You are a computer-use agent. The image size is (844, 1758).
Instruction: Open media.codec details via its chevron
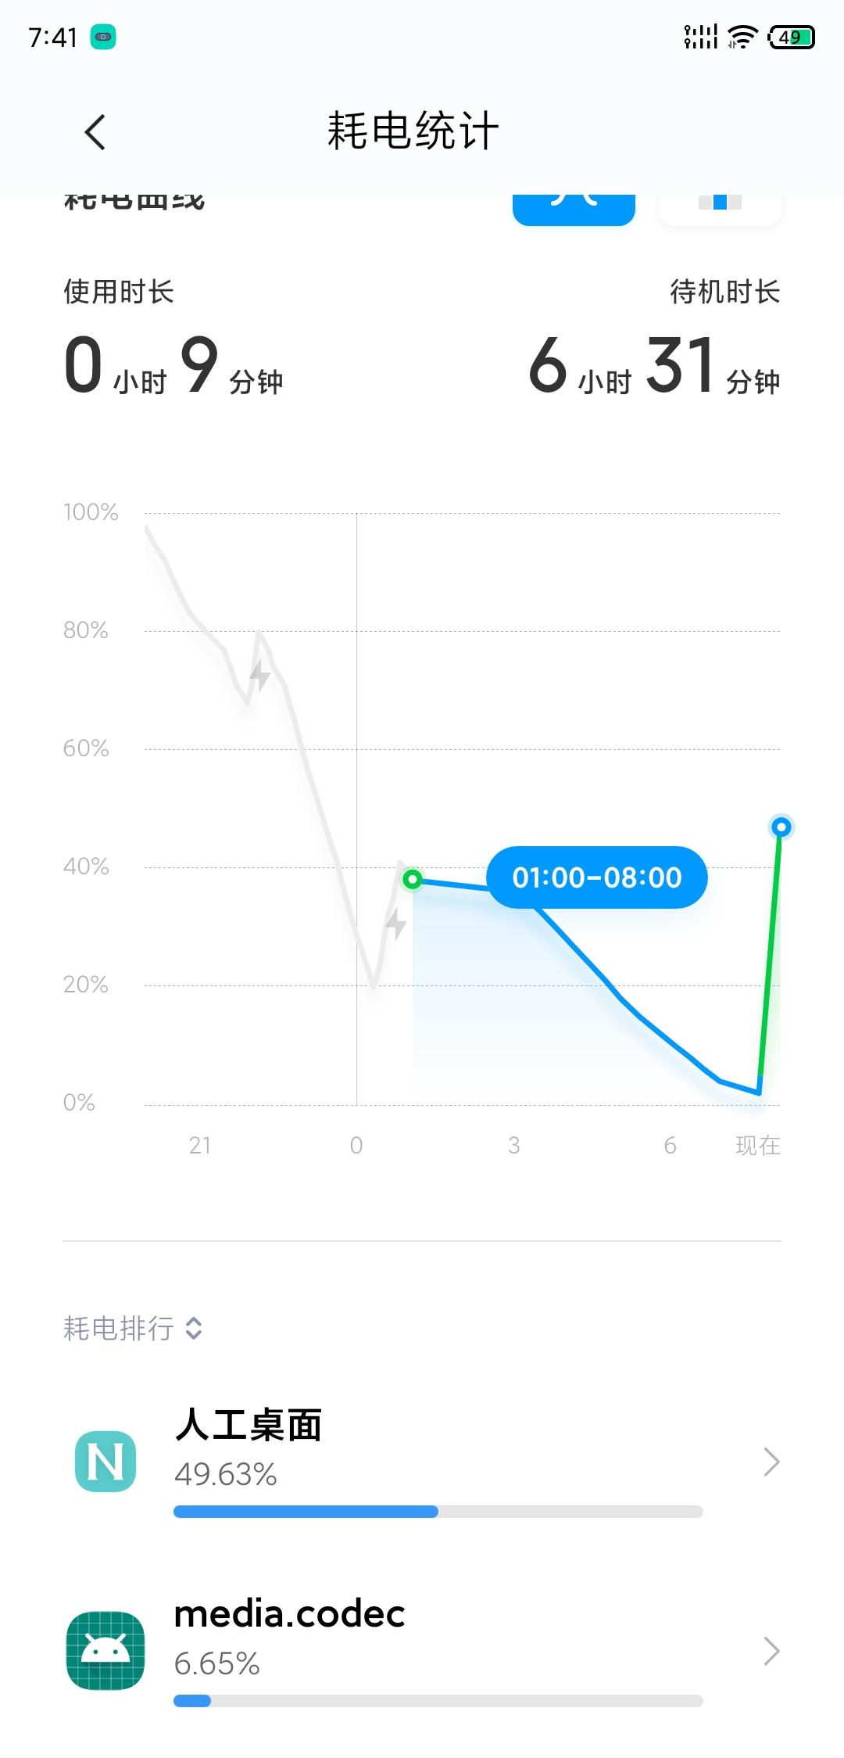[771, 1651]
